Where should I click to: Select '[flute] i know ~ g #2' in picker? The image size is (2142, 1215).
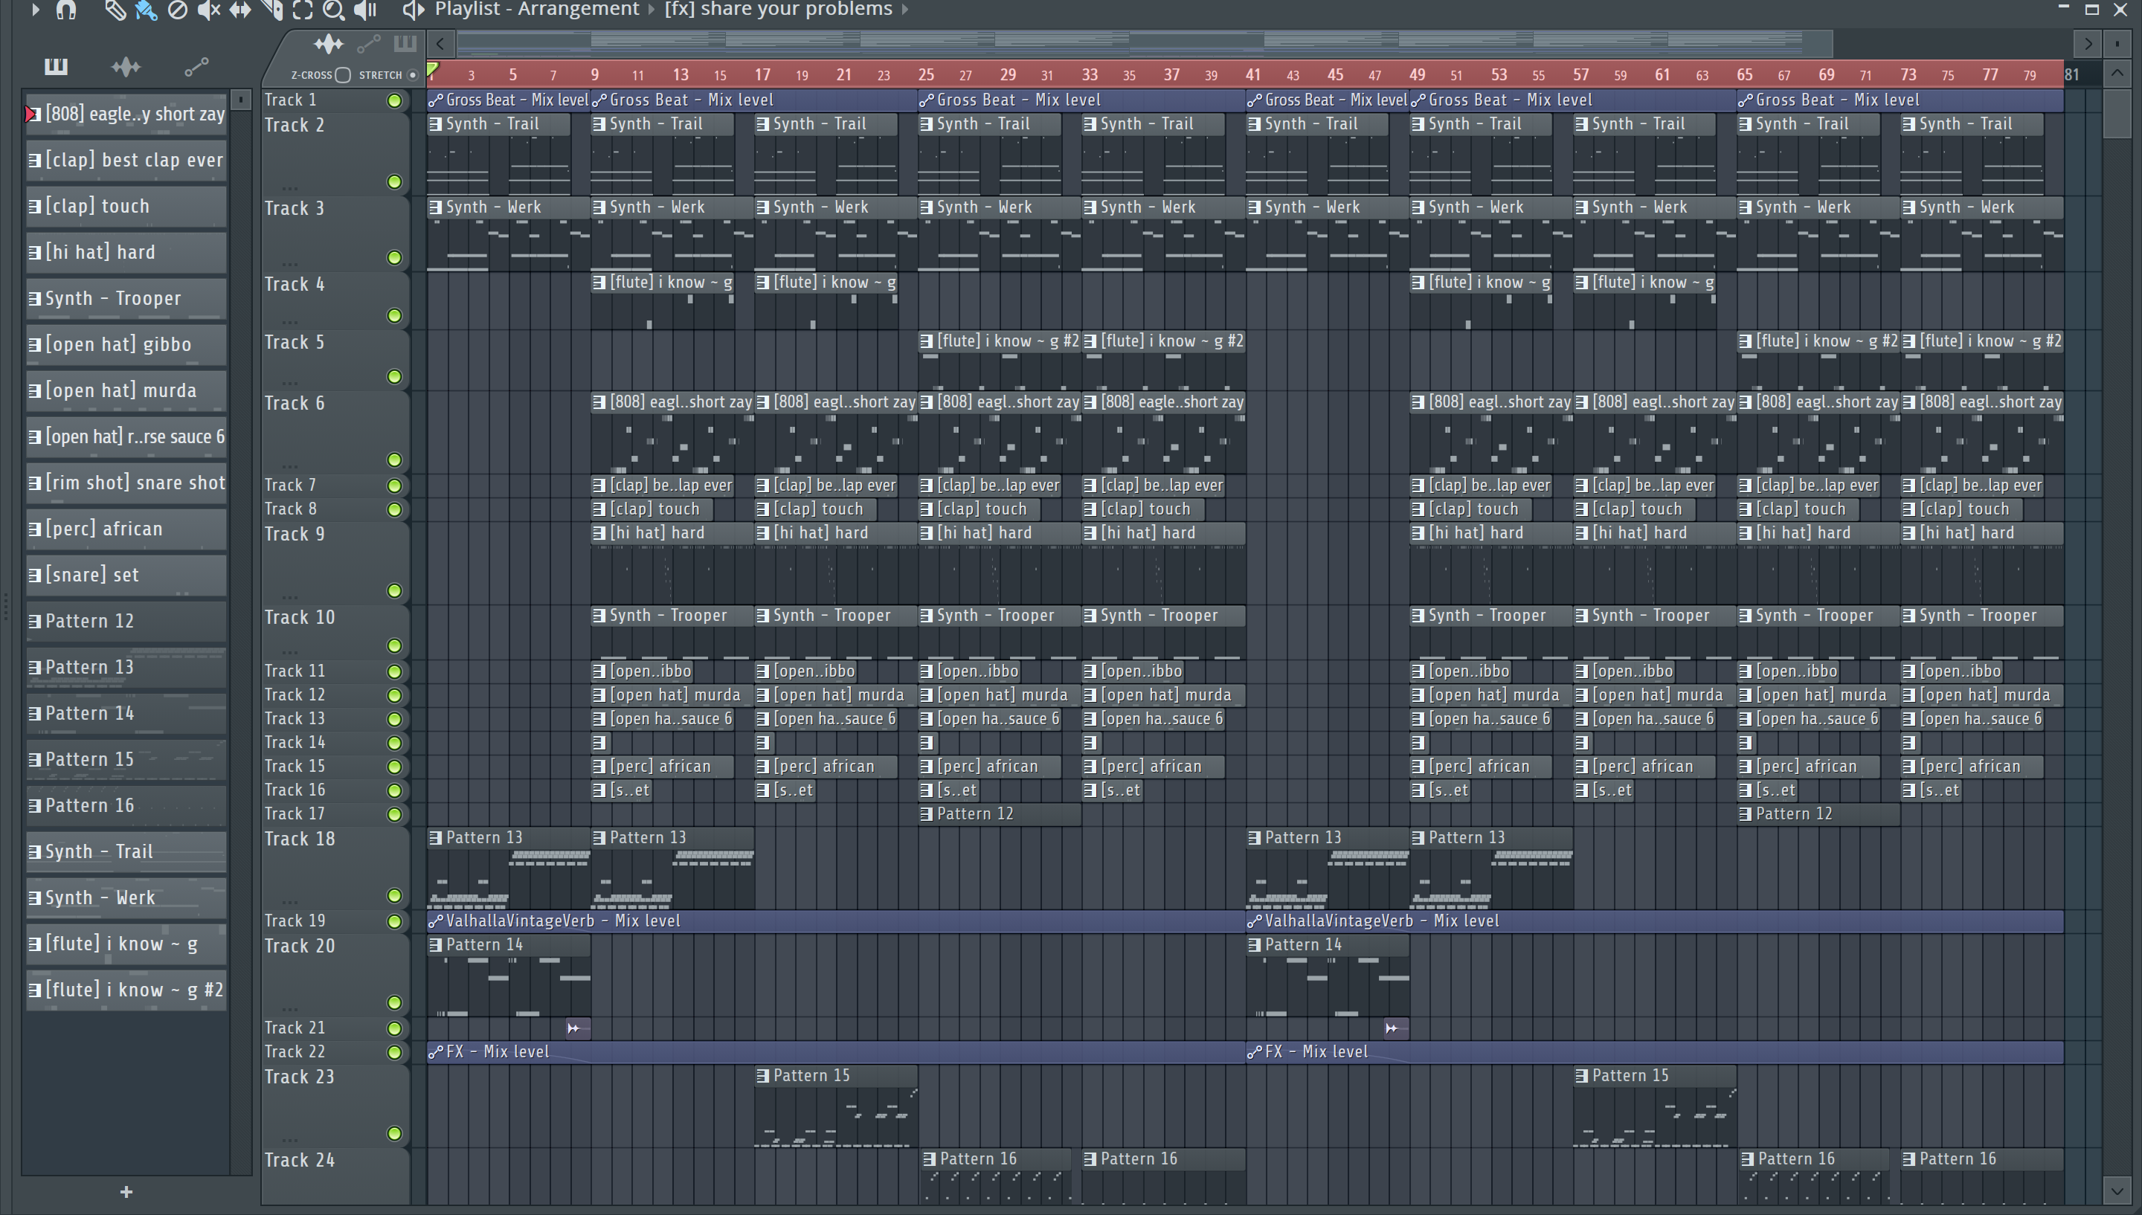pyautogui.click(x=126, y=990)
